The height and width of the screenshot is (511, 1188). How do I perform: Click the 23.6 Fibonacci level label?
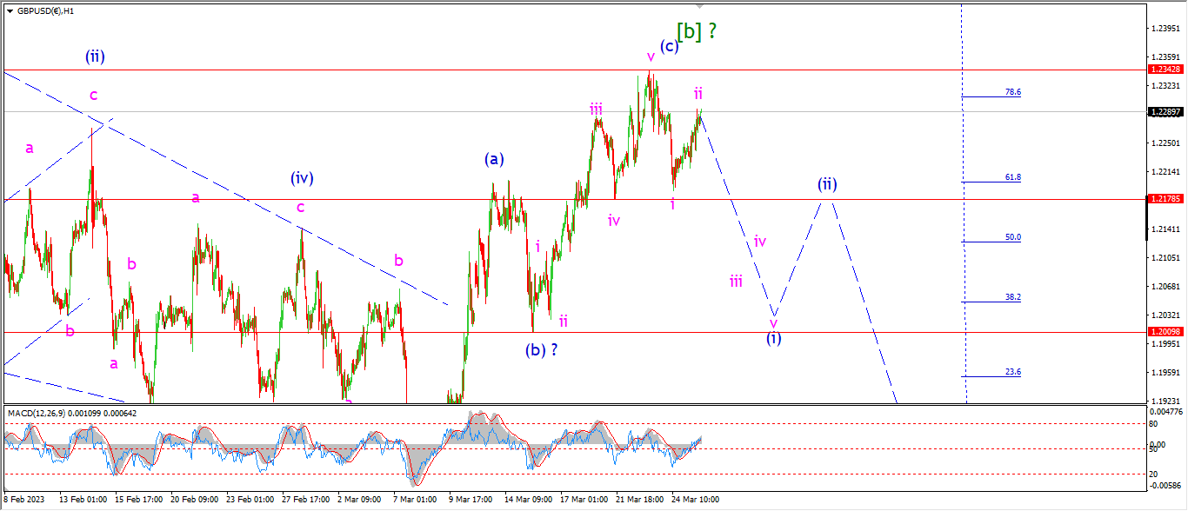pos(1012,371)
